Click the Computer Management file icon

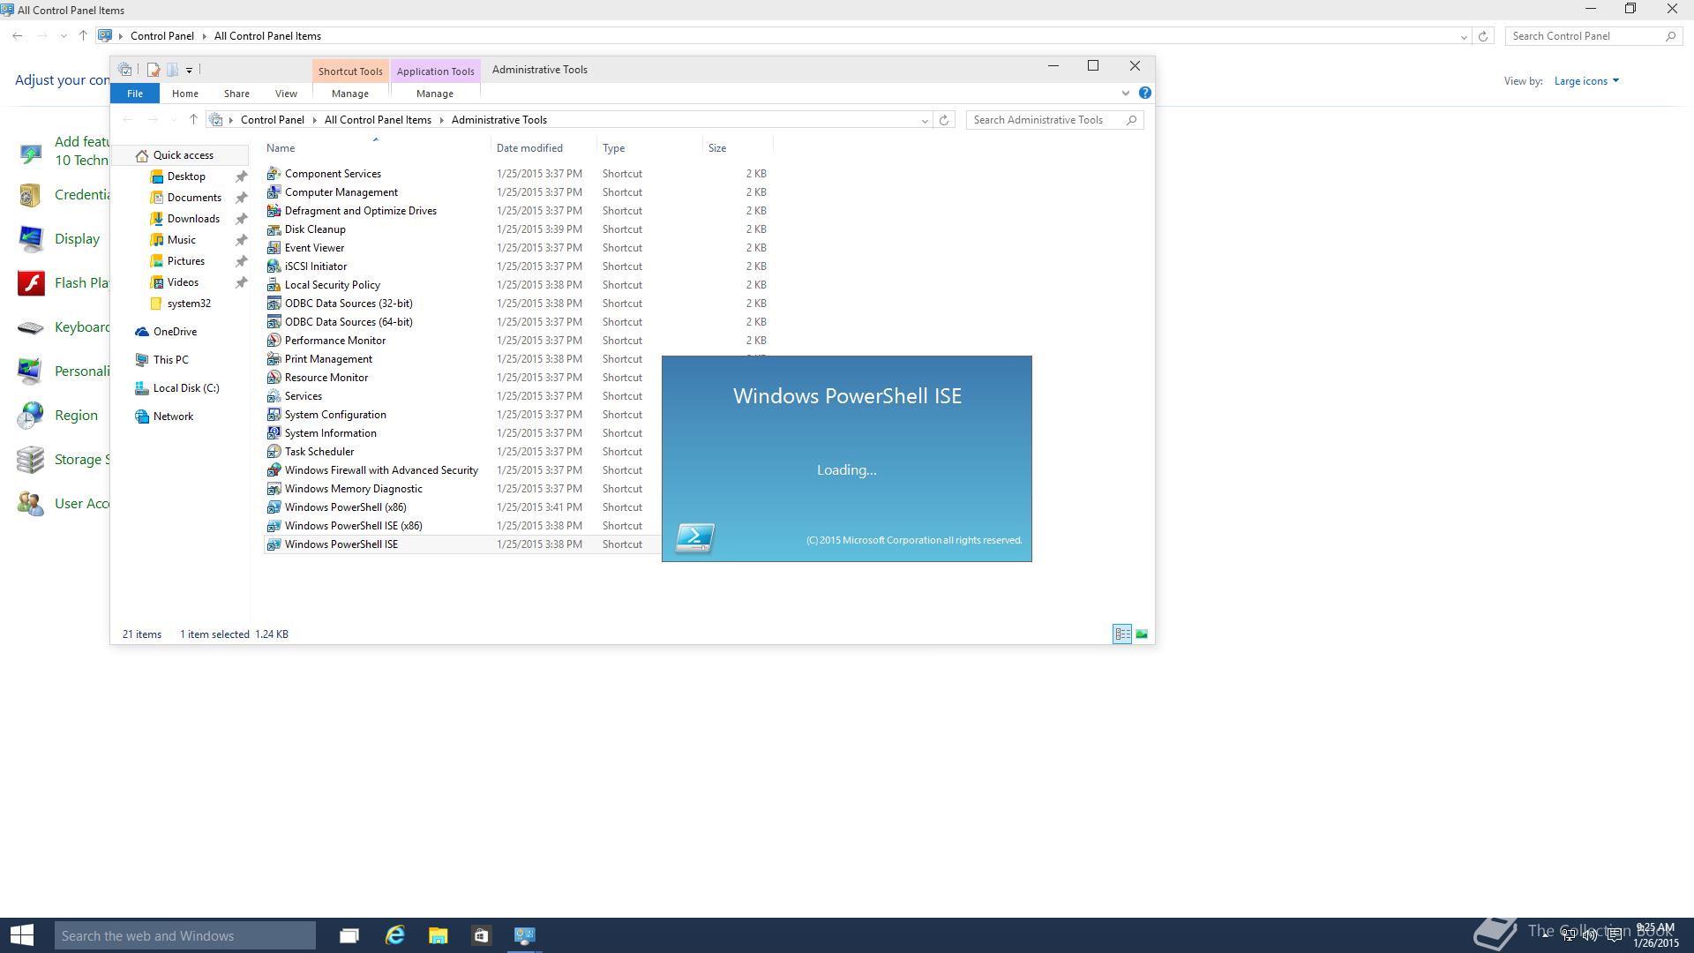click(274, 192)
